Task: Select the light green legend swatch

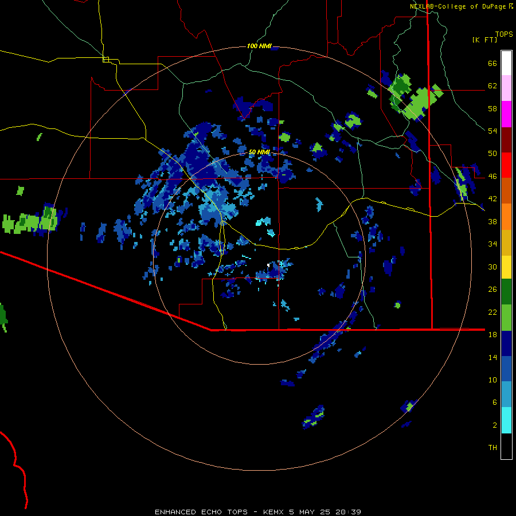Action: (x=506, y=318)
